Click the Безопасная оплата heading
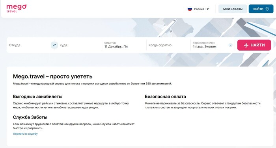 165,97
